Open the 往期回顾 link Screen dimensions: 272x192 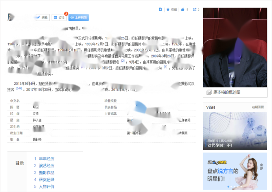coord(258,107)
